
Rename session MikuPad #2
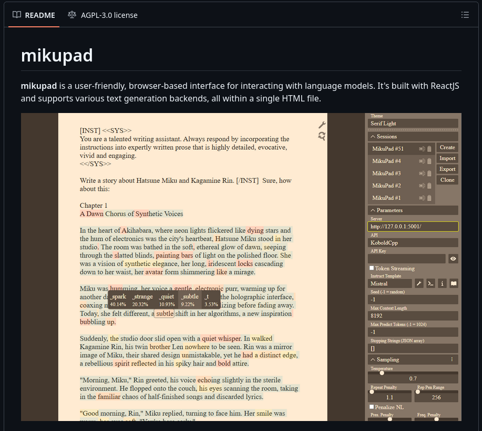click(422, 186)
